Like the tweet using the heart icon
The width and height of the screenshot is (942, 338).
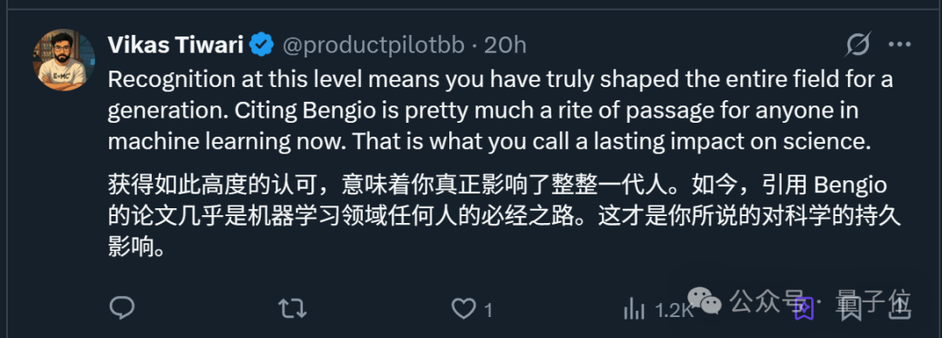(463, 309)
